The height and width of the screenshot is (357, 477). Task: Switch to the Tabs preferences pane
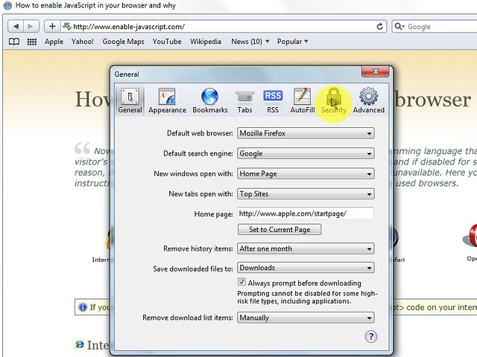pos(244,100)
